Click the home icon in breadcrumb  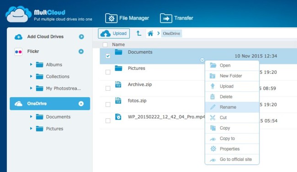pyautogui.click(x=150, y=33)
